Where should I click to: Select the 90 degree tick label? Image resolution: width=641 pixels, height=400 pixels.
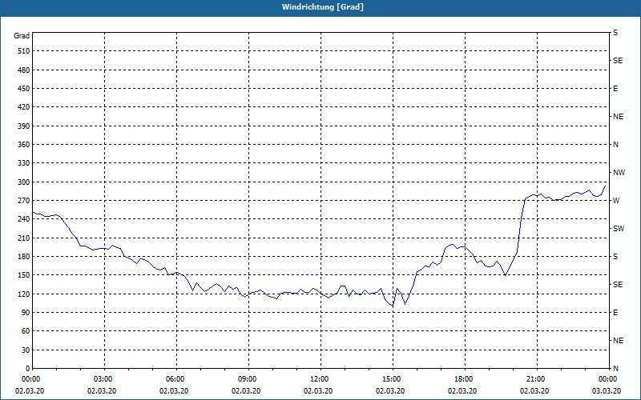[x=26, y=313]
